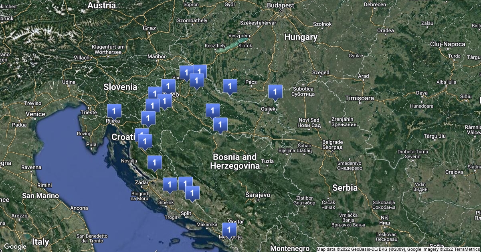The width and height of the screenshot is (481, 252).
Task: Click the Hungary country label
Action: click(x=301, y=37)
